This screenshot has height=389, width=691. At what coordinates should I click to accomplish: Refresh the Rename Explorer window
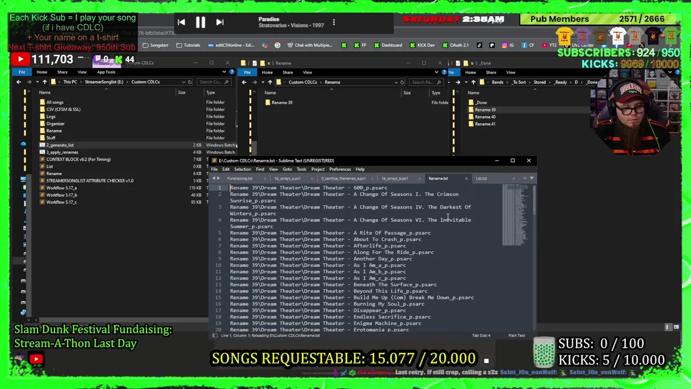[402, 82]
